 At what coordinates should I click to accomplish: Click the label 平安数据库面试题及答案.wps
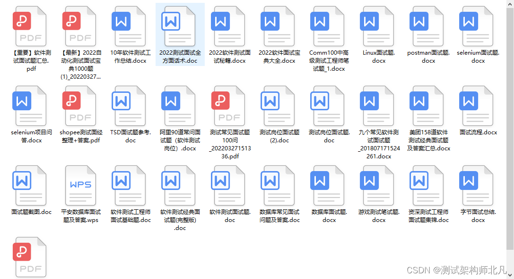click(x=81, y=216)
